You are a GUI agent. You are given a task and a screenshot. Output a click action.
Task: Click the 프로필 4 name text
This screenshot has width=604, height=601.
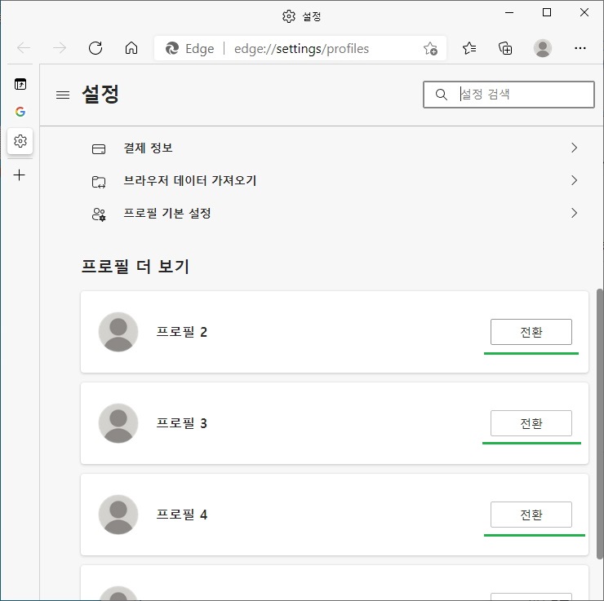pos(182,515)
